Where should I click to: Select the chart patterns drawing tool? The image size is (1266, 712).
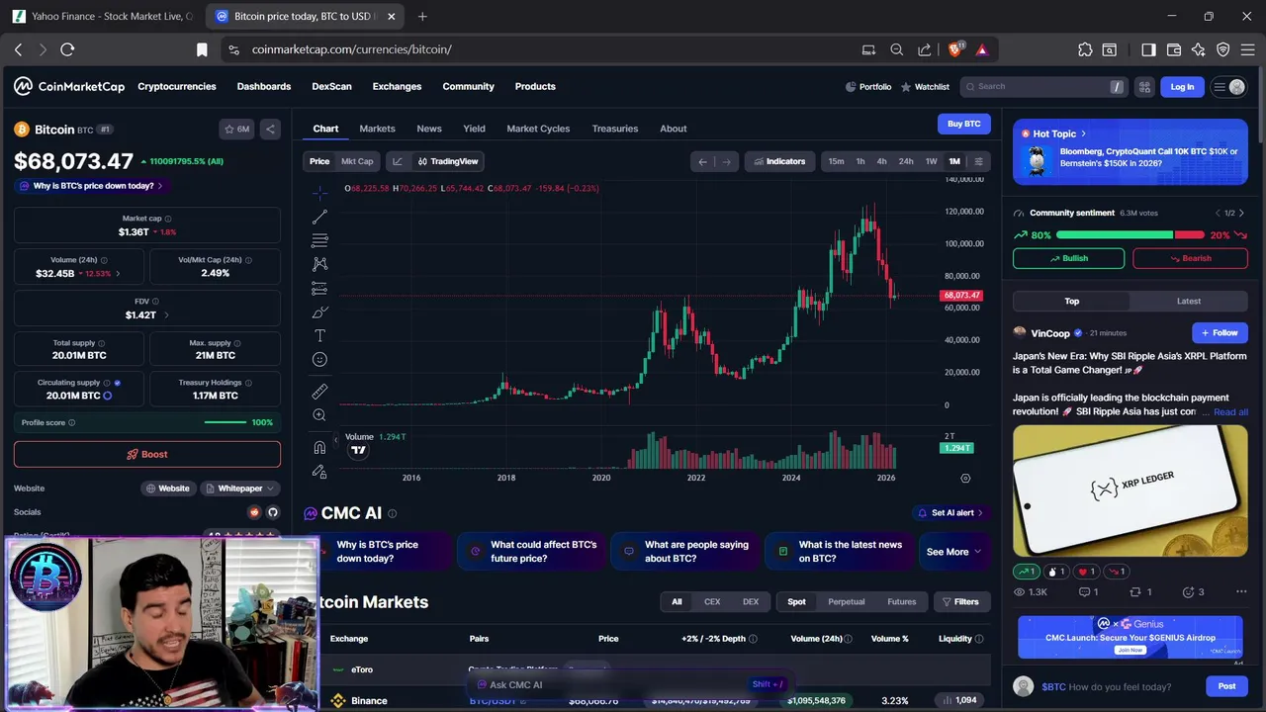tap(319, 264)
